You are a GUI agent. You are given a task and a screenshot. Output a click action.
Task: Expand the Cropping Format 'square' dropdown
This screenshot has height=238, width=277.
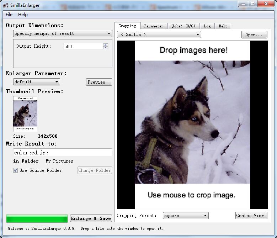pos(186,216)
